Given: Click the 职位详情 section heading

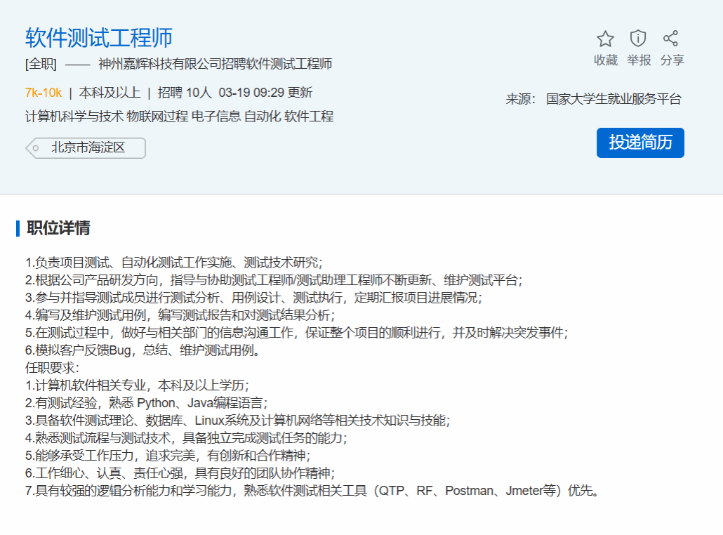Looking at the screenshot, I should [58, 228].
